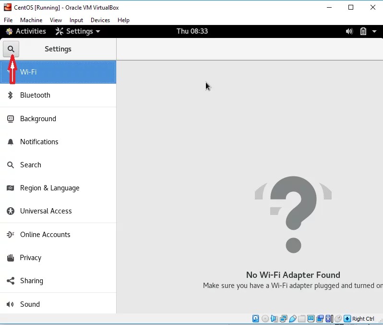Open Notifications settings
Viewport: 383px width, 325px height.
pyautogui.click(x=58, y=142)
